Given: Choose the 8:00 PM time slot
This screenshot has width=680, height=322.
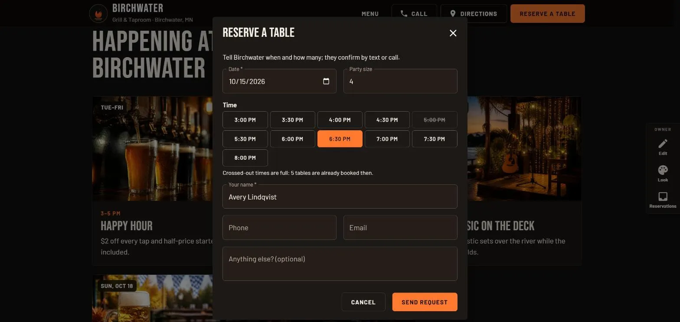Looking at the screenshot, I should (x=245, y=158).
